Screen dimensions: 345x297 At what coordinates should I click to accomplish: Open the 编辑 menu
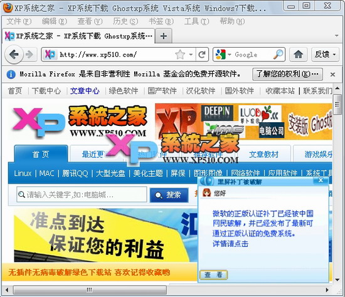click(55, 21)
